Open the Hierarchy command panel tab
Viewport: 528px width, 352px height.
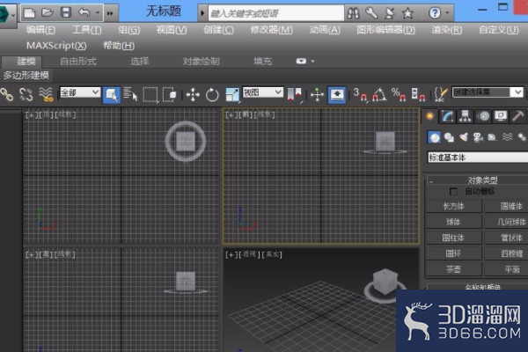(x=466, y=116)
